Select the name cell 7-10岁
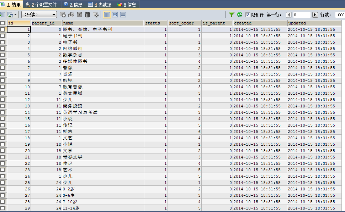Image resolution: width=345 pixels, height=212 pixels. 103,202
